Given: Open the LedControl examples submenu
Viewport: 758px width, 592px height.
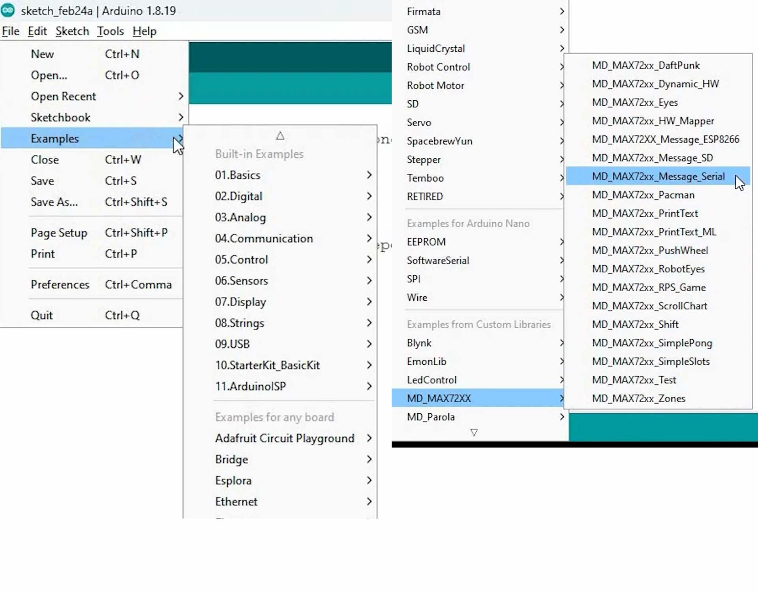Looking at the screenshot, I should tap(478, 380).
